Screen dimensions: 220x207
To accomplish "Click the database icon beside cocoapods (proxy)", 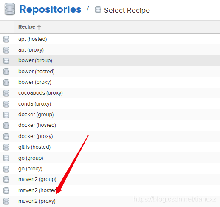I will [x=6, y=93].
